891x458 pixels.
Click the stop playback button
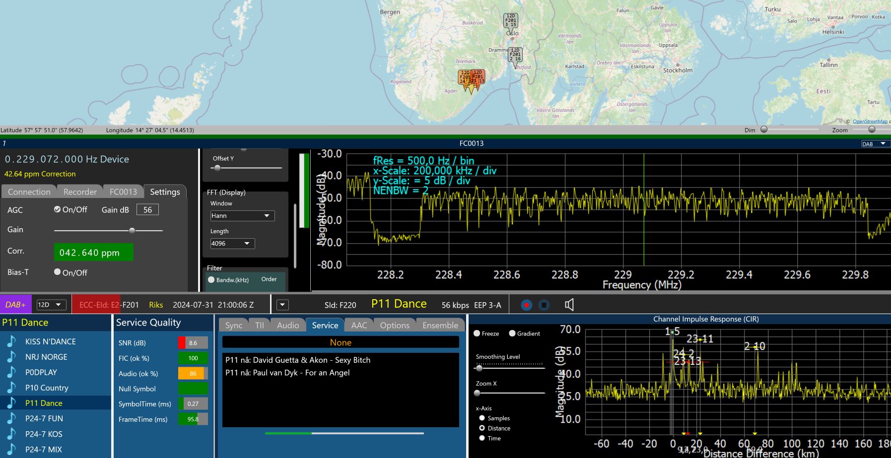point(544,305)
